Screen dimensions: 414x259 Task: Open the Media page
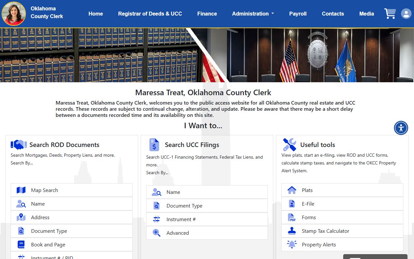[x=366, y=14]
